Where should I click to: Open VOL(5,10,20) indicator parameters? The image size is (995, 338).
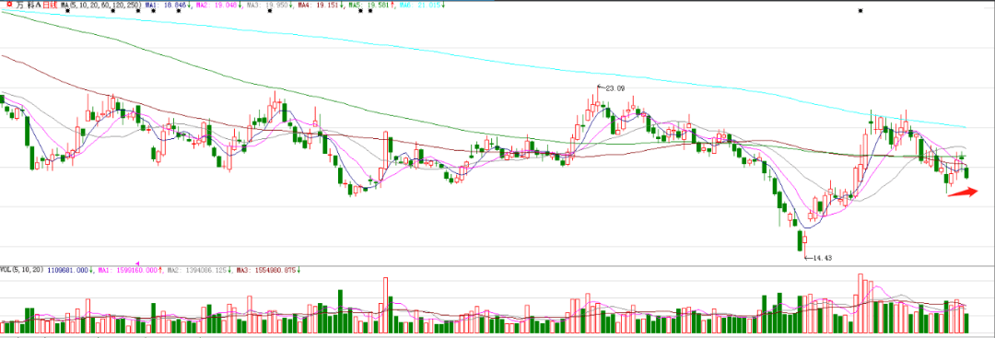tap(21, 270)
